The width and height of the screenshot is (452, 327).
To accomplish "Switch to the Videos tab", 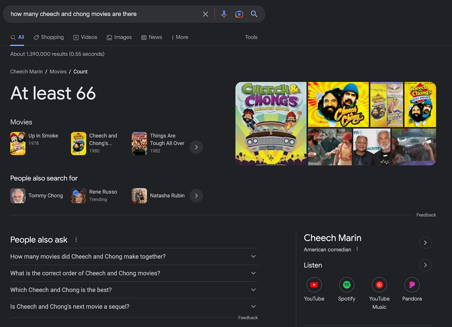I will (85, 37).
